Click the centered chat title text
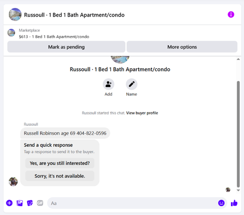Image resolution: width=244 pixels, height=215 pixels. point(120,69)
